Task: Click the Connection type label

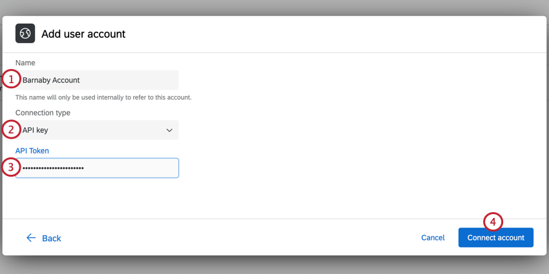Action: (x=43, y=113)
